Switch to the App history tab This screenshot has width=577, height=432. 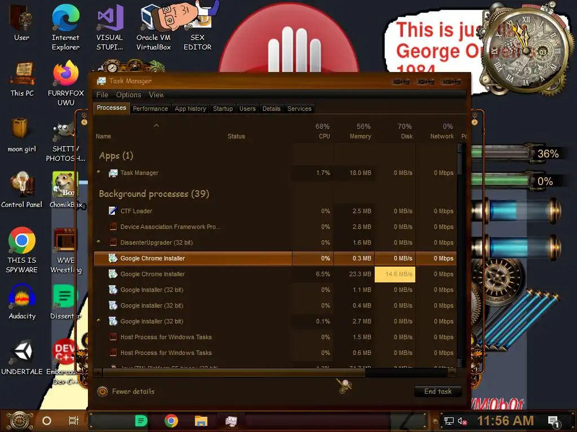click(190, 109)
